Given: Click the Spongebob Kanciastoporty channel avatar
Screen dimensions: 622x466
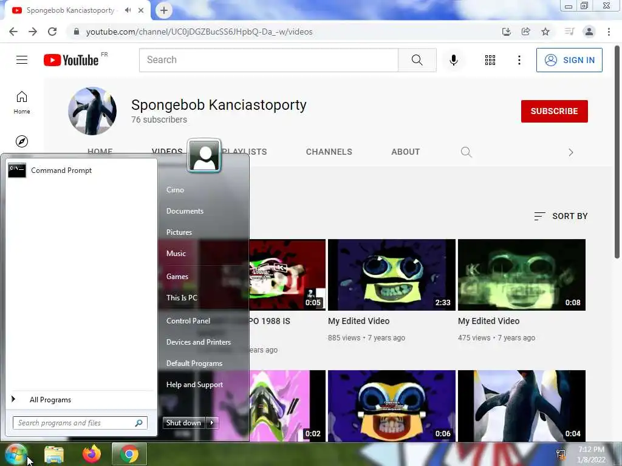Looking at the screenshot, I should [92, 111].
